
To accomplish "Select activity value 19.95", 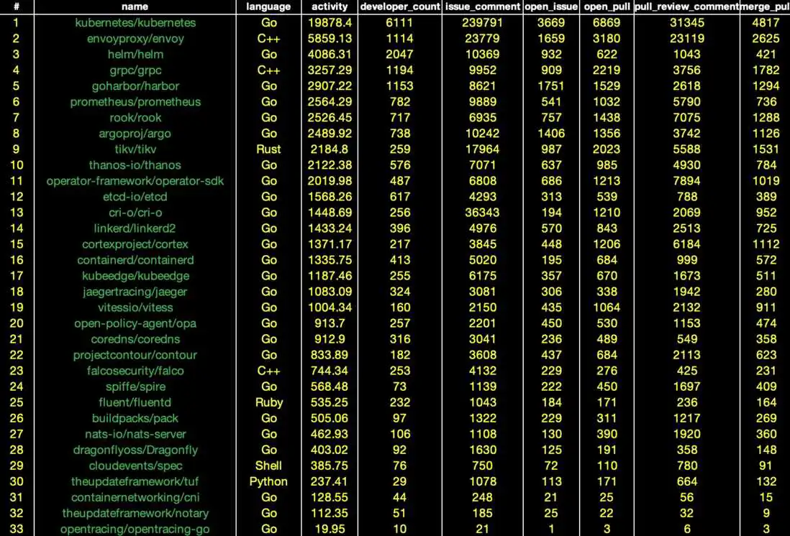I will point(330,529).
